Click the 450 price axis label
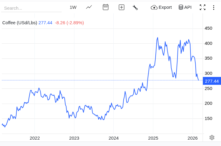The image size is (221, 146). (x=209, y=28)
